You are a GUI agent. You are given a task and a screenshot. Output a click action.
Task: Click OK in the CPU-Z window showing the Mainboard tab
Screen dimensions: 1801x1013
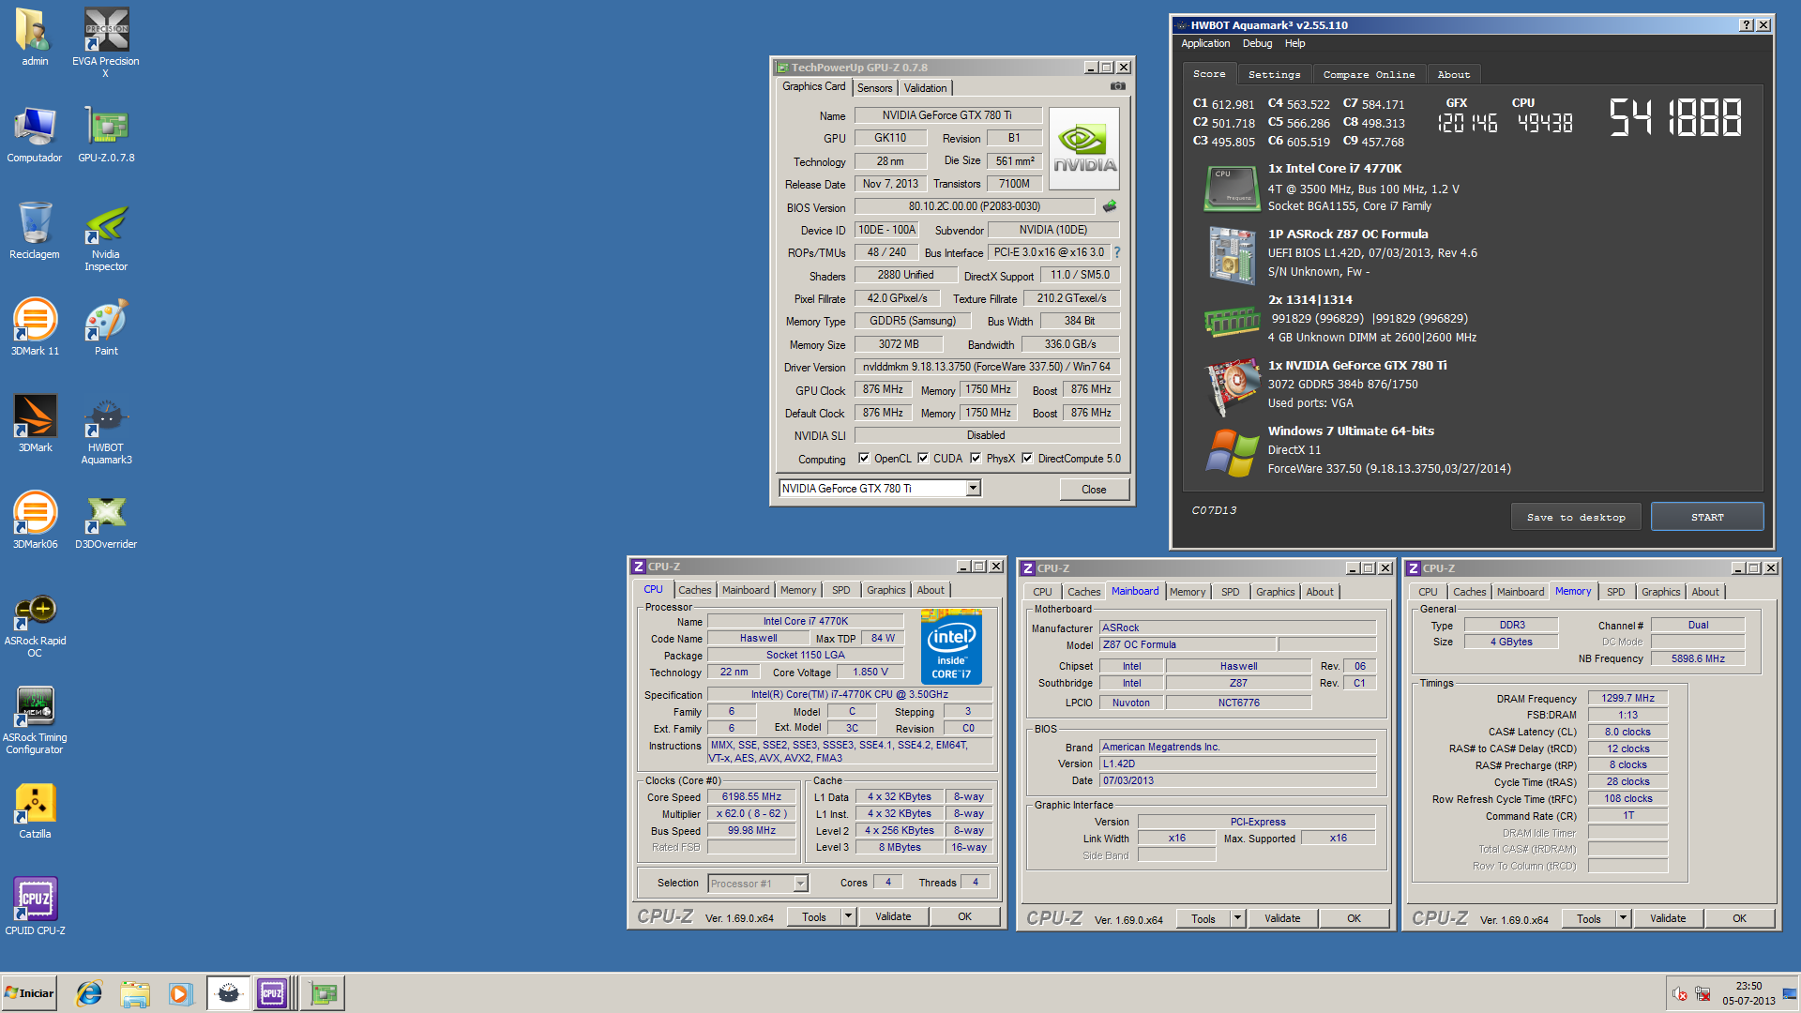coord(1354,918)
